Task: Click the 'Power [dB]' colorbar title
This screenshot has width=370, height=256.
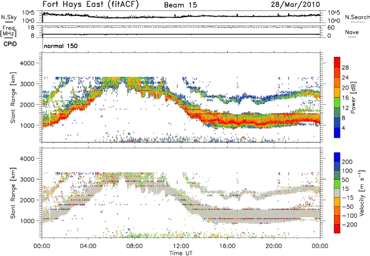Action: pos(353,98)
